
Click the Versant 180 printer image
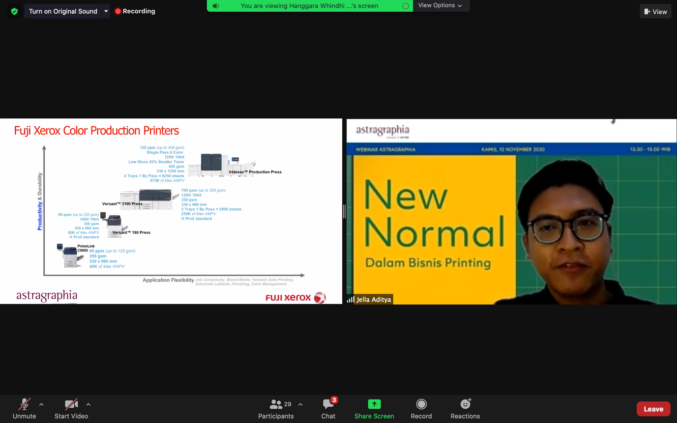(x=114, y=225)
